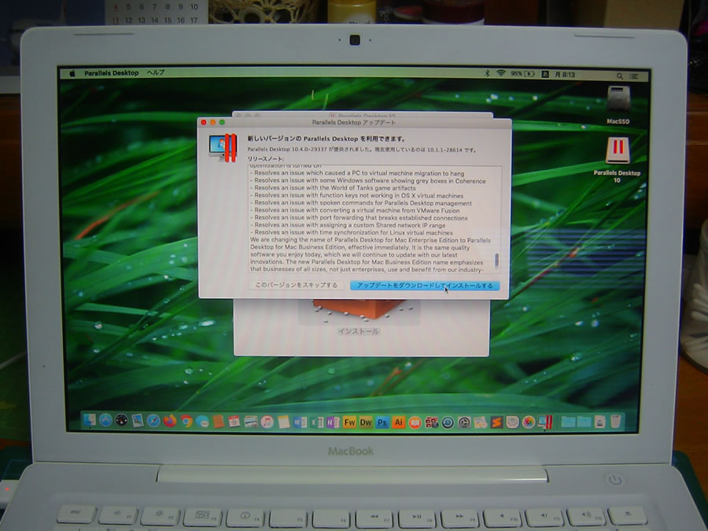
Task: Open the ヘルプ menu
Action: click(155, 72)
